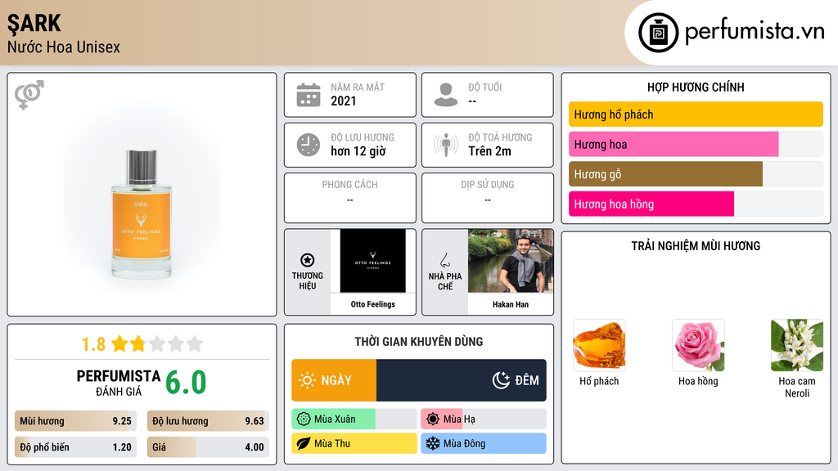Click the sillage person icon for Độ toả hương

(446, 145)
